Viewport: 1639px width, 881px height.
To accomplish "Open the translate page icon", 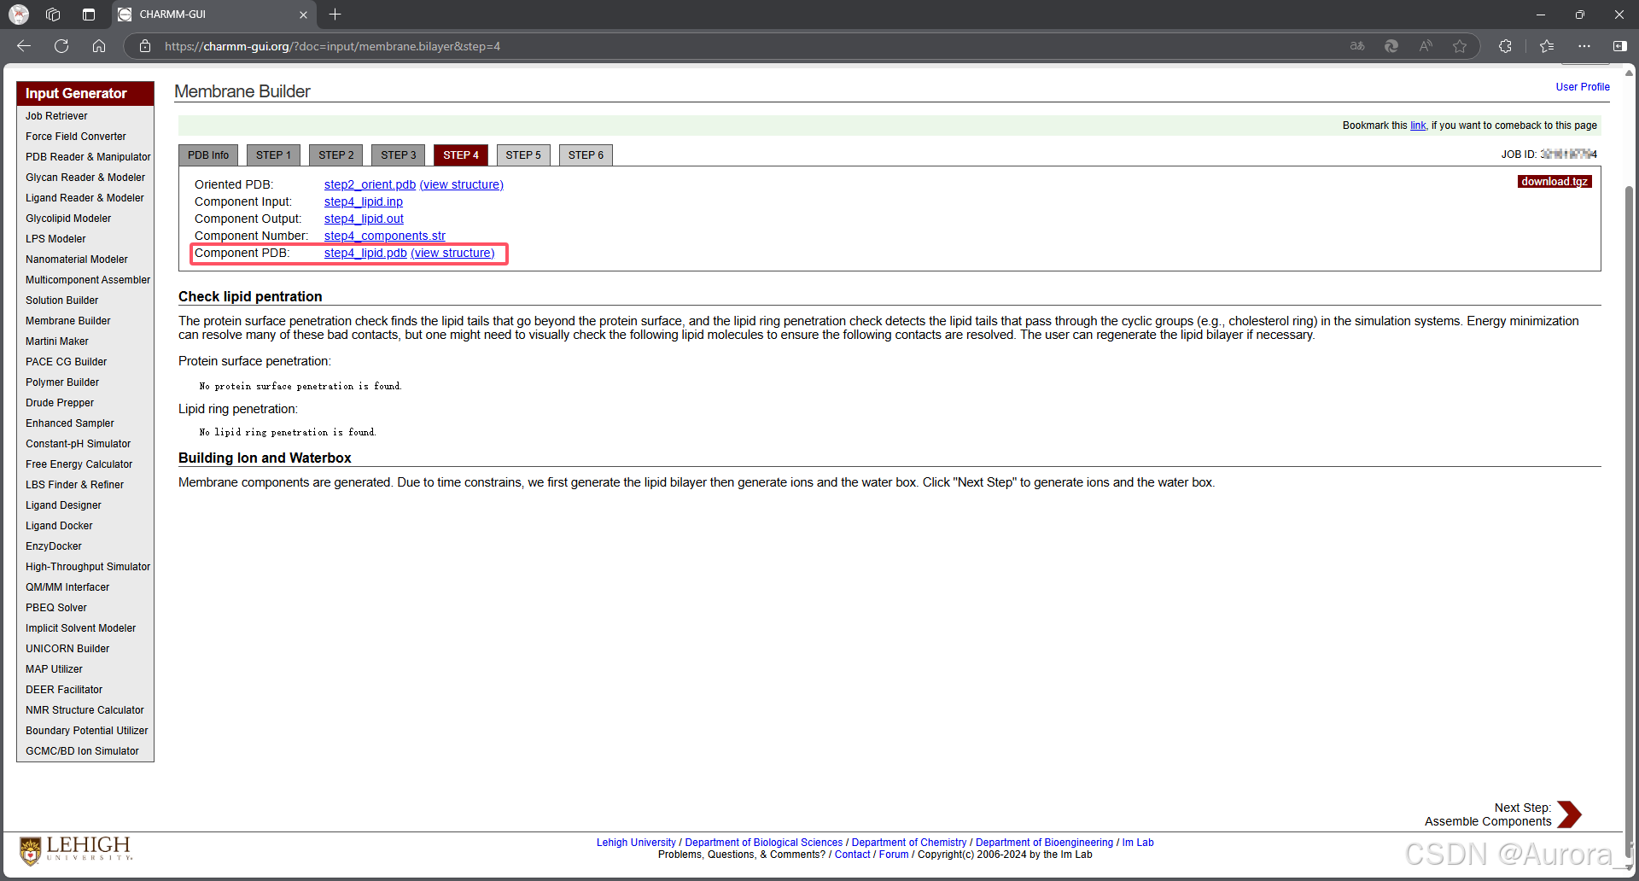I will 1357,46.
